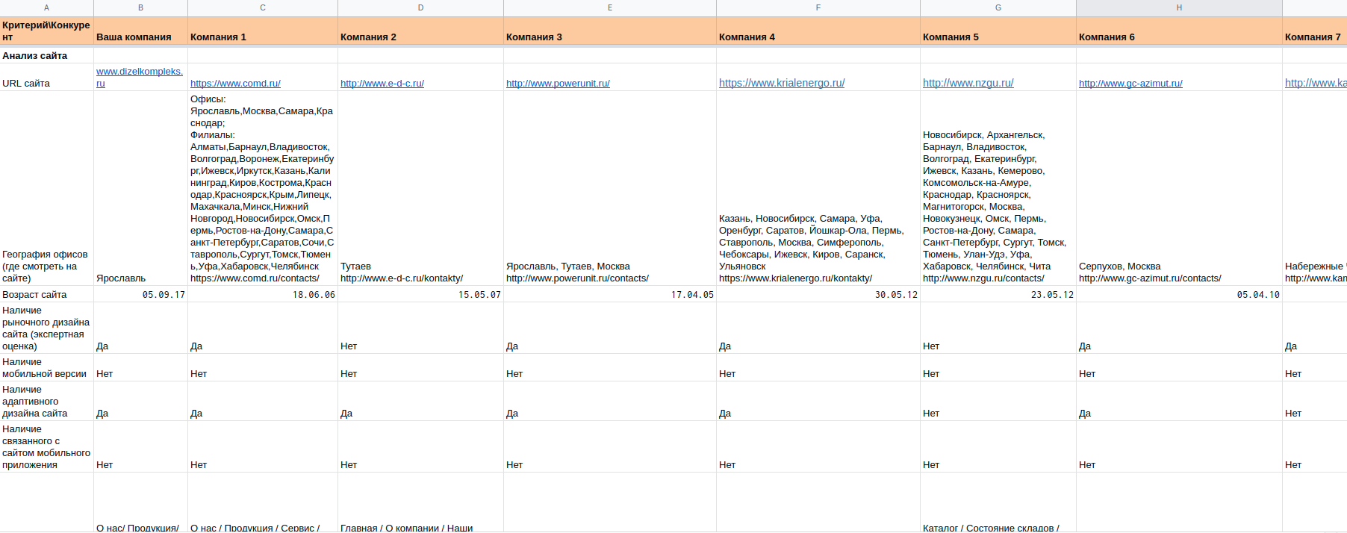1347x533 pixels.
Task: Select the date cell 30.05.12
Action: click(x=818, y=295)
